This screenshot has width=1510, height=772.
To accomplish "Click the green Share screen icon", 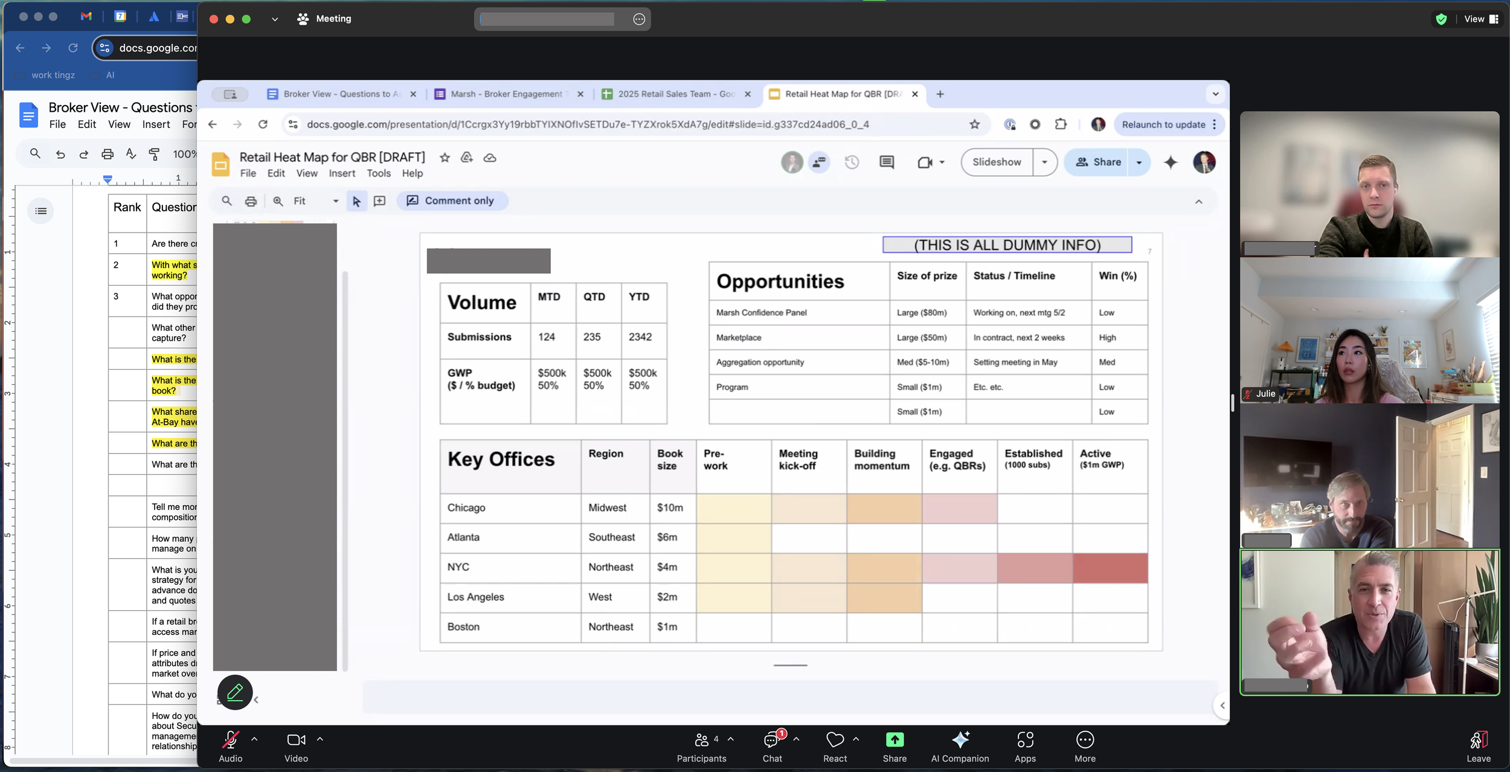I will coord(895,741).
